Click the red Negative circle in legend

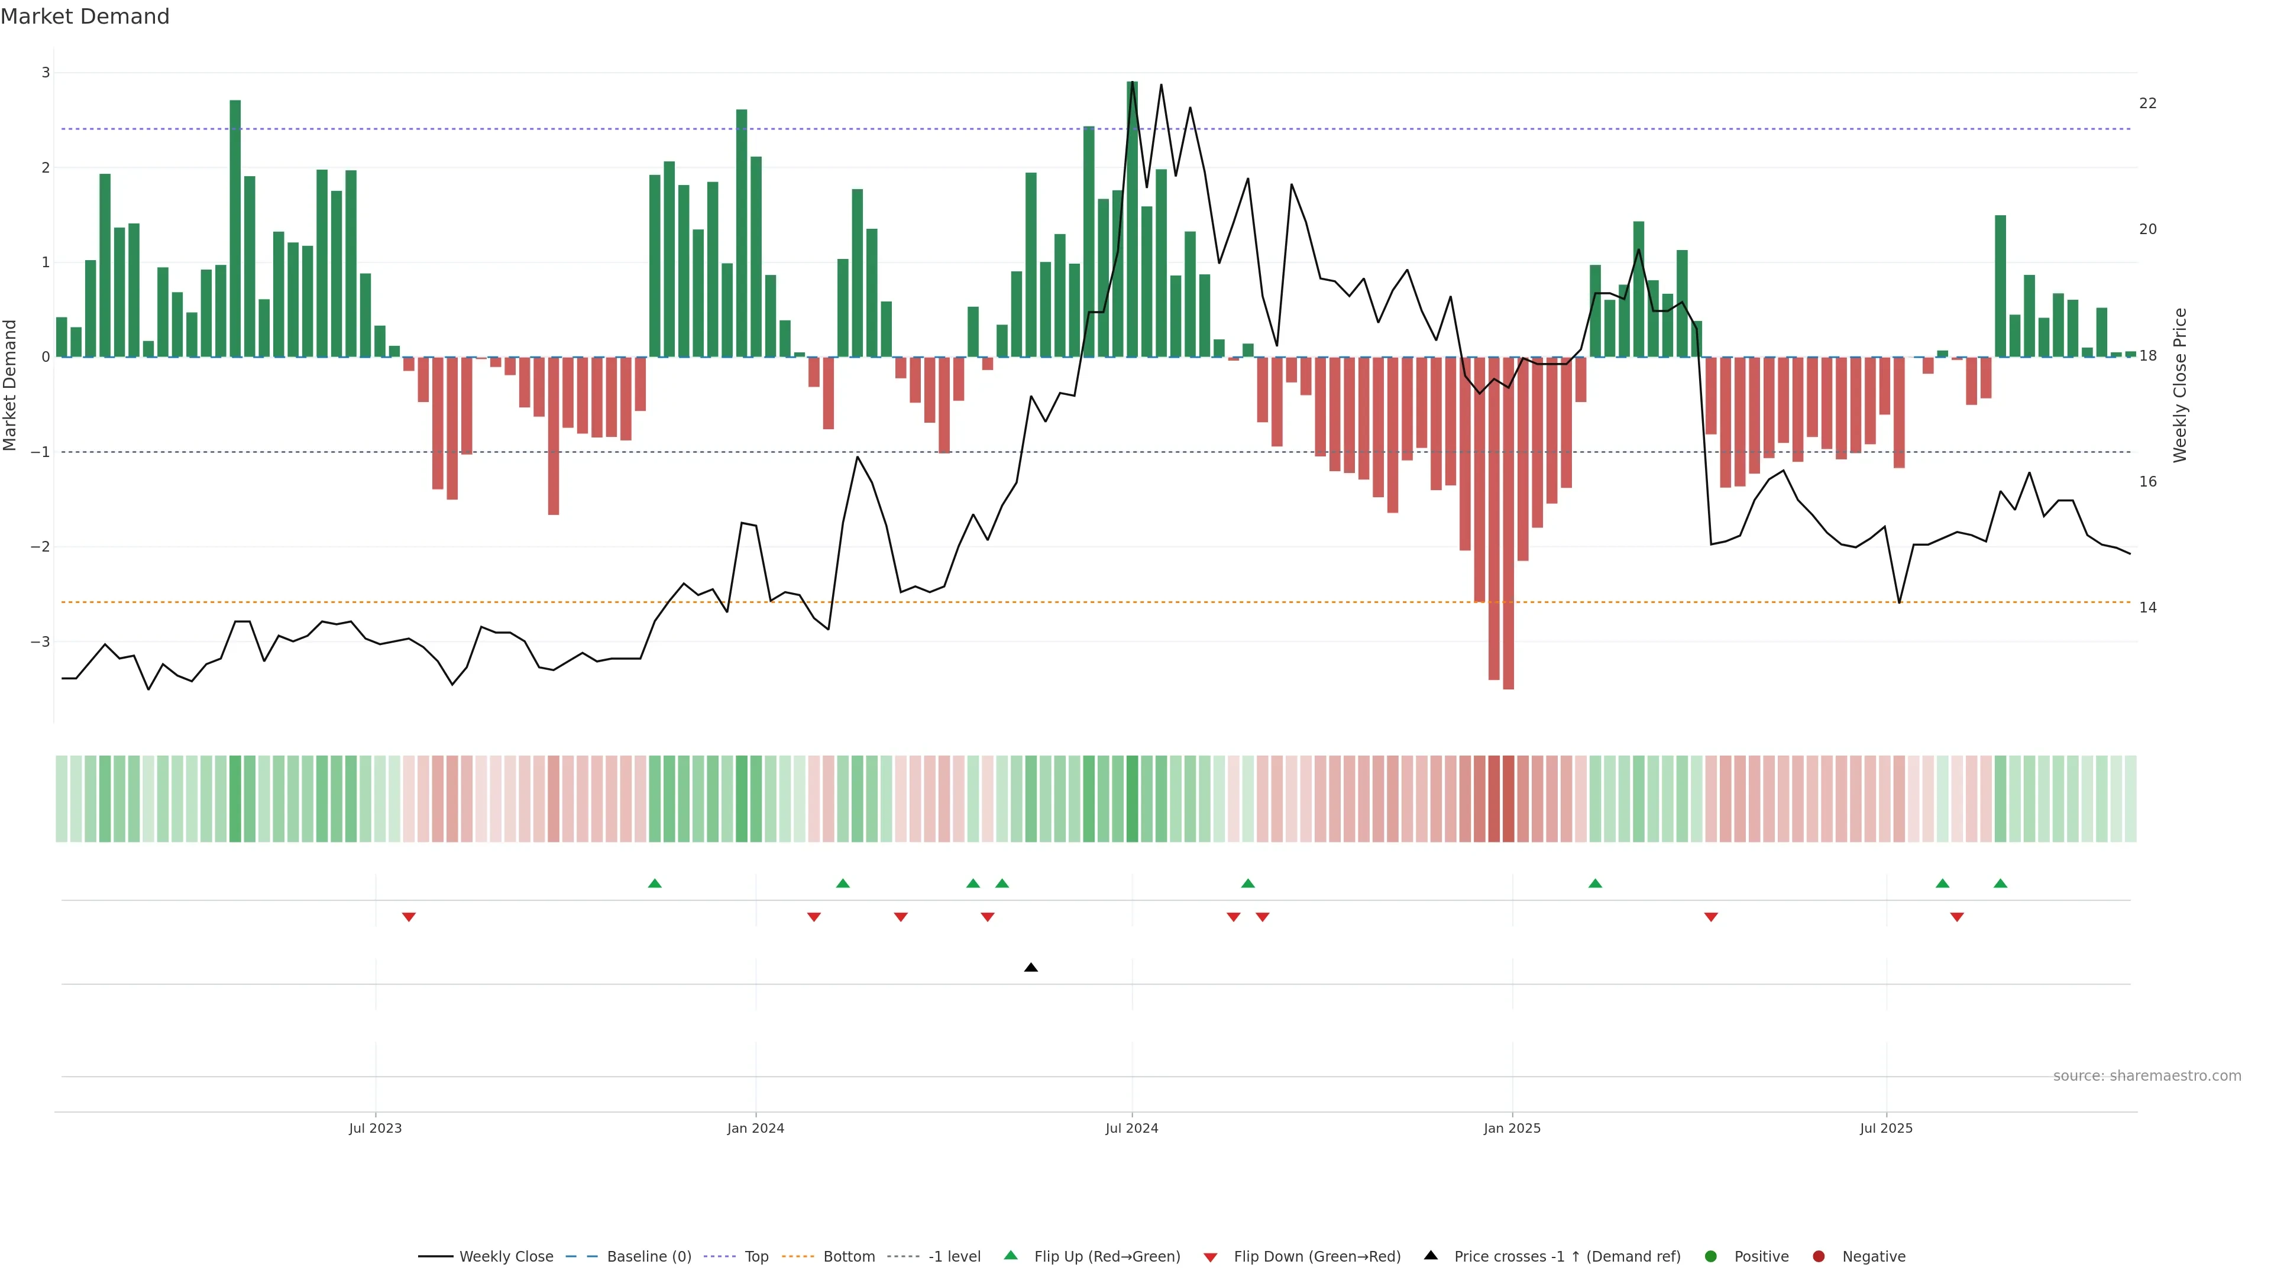pos(1818,1256)
